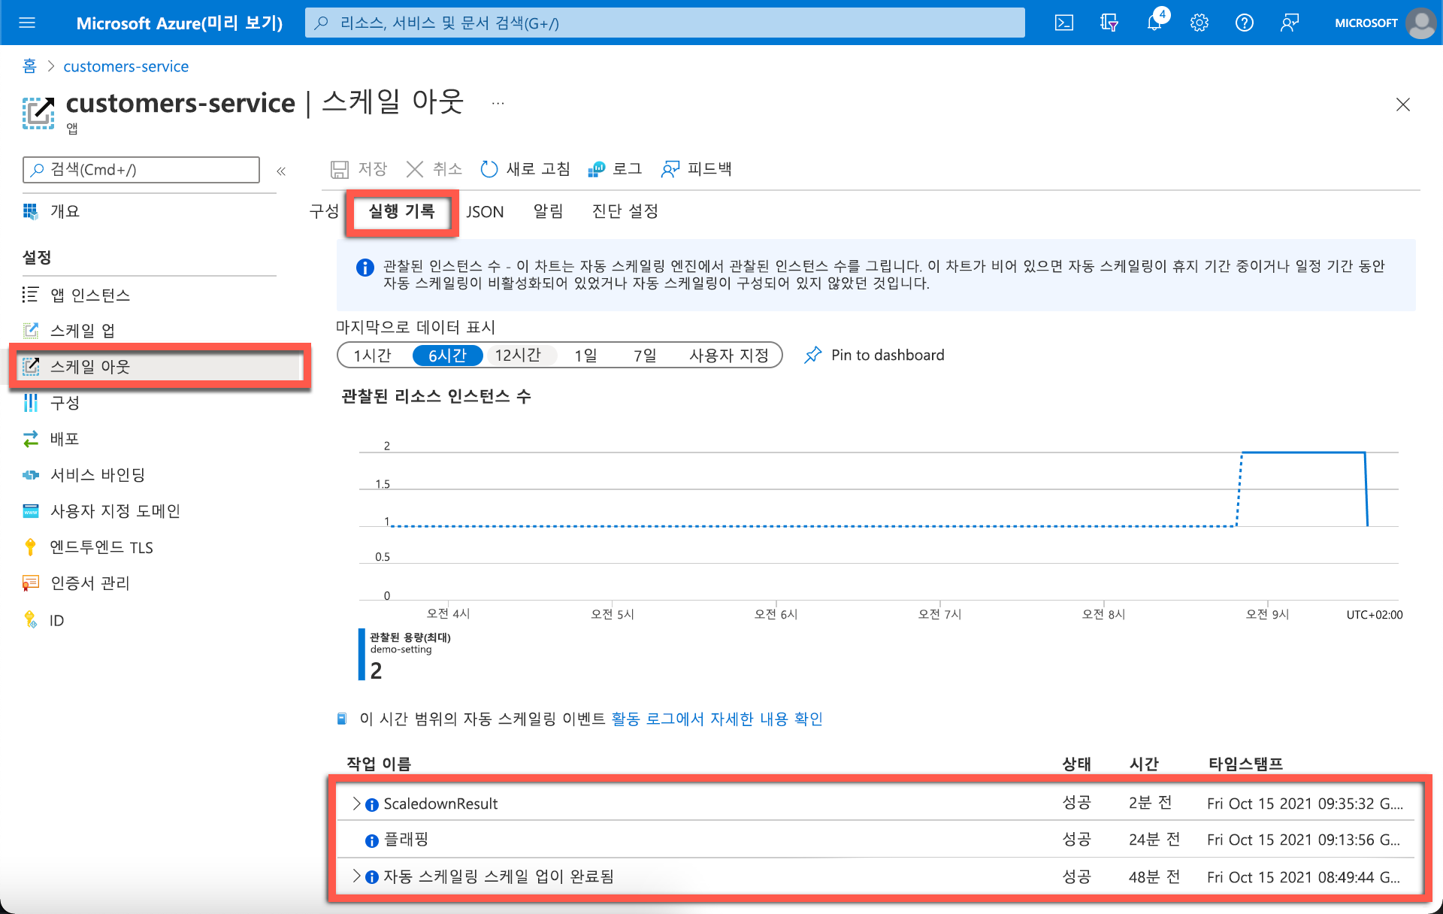Open 로그 from the toolbar
1443x914 pixels.
[616, 168]
